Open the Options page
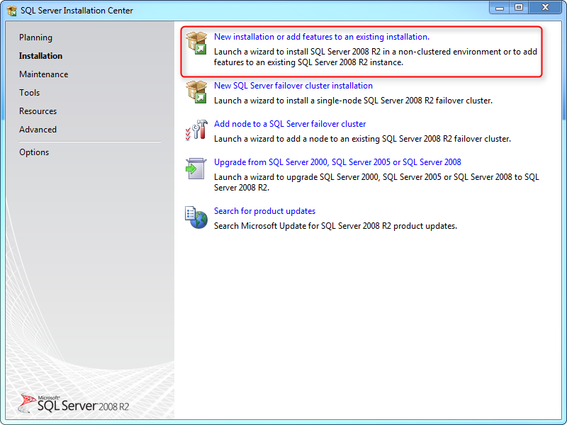This screenshot has width=567, height=425. pyautogui.click(x=34, y=152)
